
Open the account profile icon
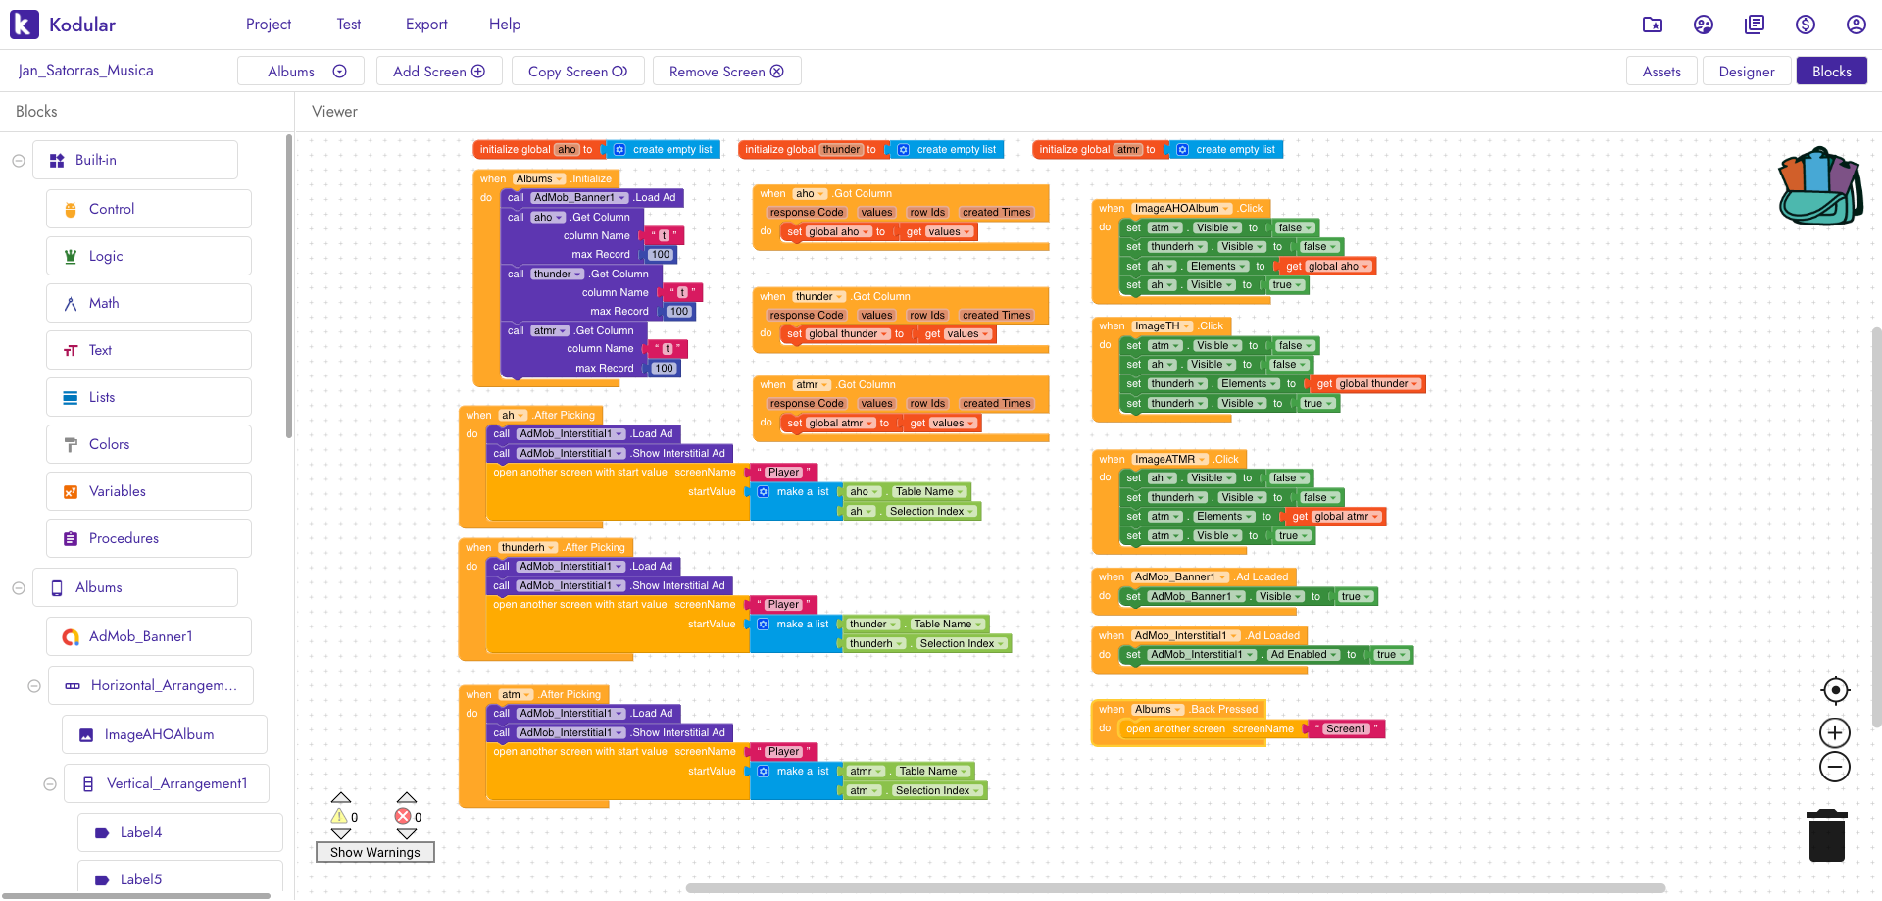tap(1856, 25)
